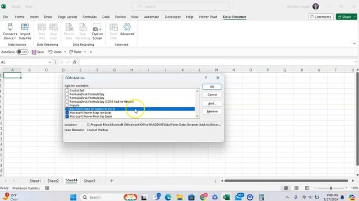
Task: Open Connect a Device in ribbon
Action: 10,31
